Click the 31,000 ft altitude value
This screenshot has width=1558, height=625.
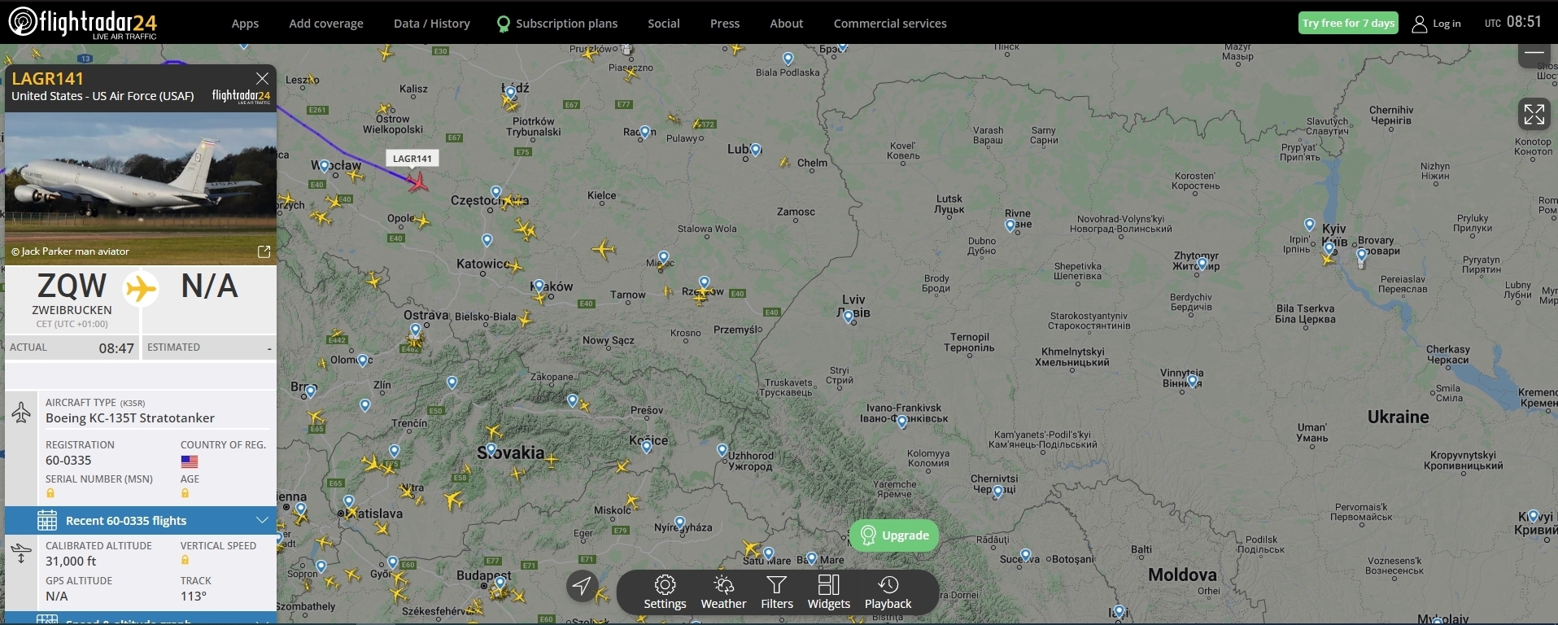click(71, 561)
